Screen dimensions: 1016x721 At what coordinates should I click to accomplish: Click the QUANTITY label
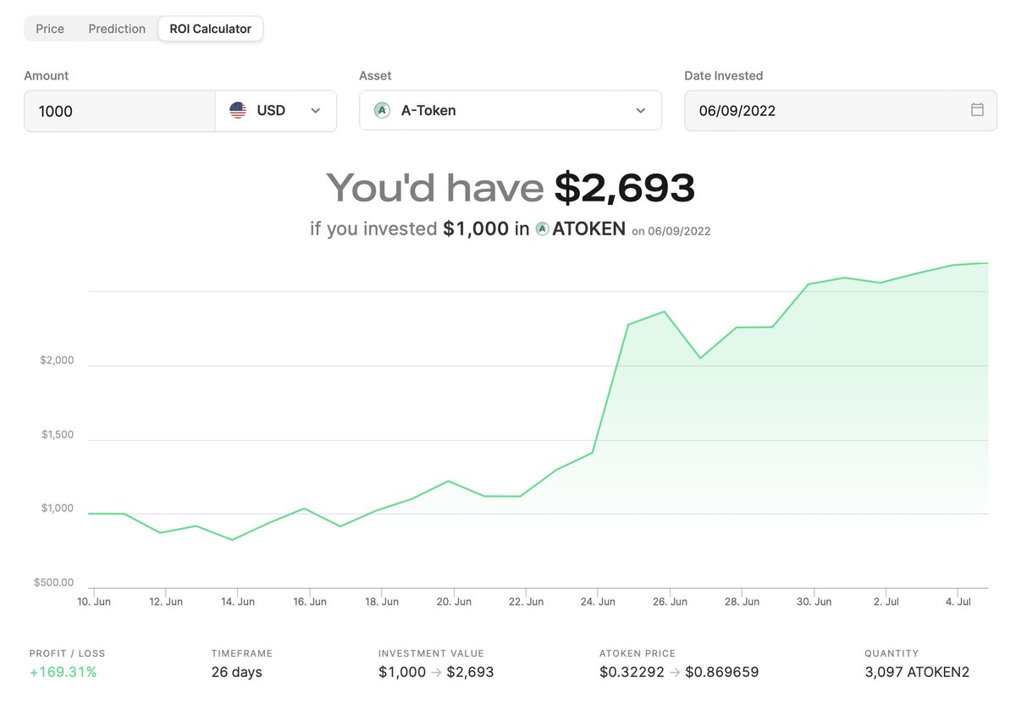pos(892,653)
